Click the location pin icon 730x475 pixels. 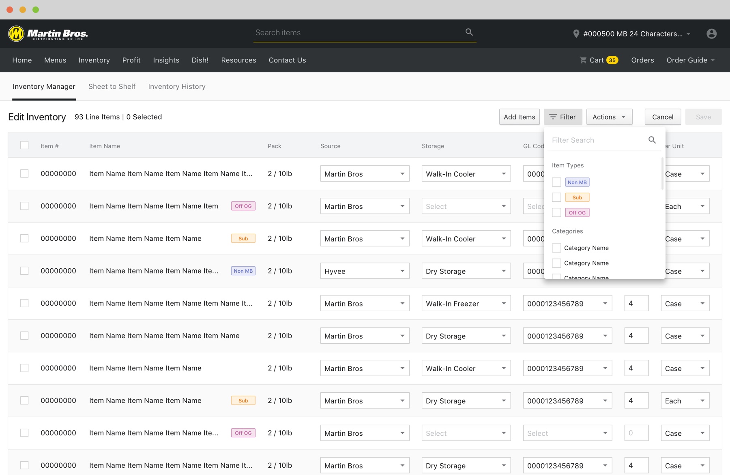tap(576, 34)
